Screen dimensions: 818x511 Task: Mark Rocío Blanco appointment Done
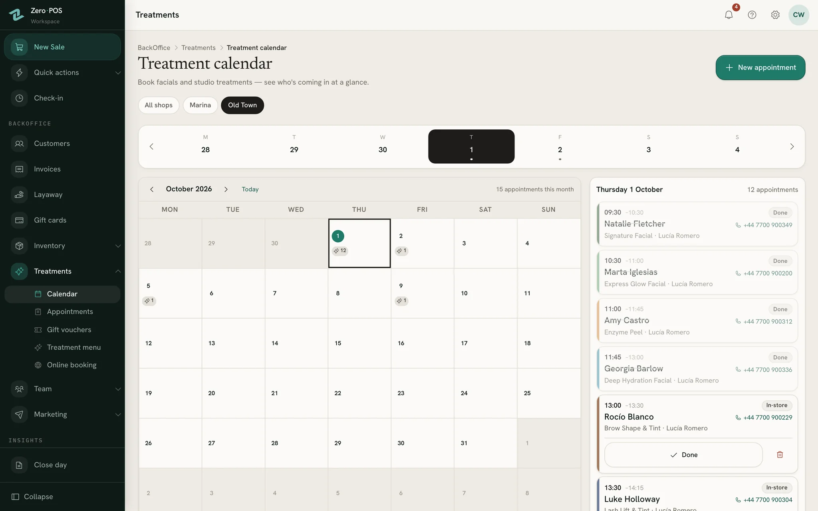683,455
